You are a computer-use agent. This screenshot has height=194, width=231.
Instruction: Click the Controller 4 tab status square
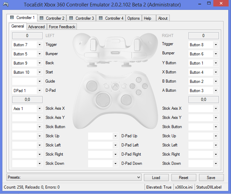click(x=101, y=18)
